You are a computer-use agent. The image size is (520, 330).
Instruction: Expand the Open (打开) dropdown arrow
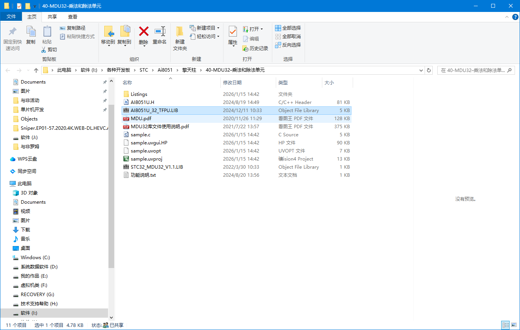tap(262, 29)
